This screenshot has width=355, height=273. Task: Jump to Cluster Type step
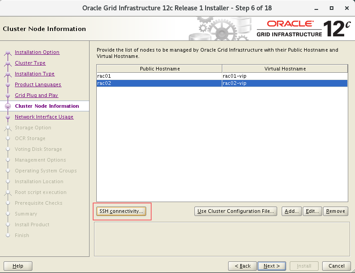coord(30,63)
